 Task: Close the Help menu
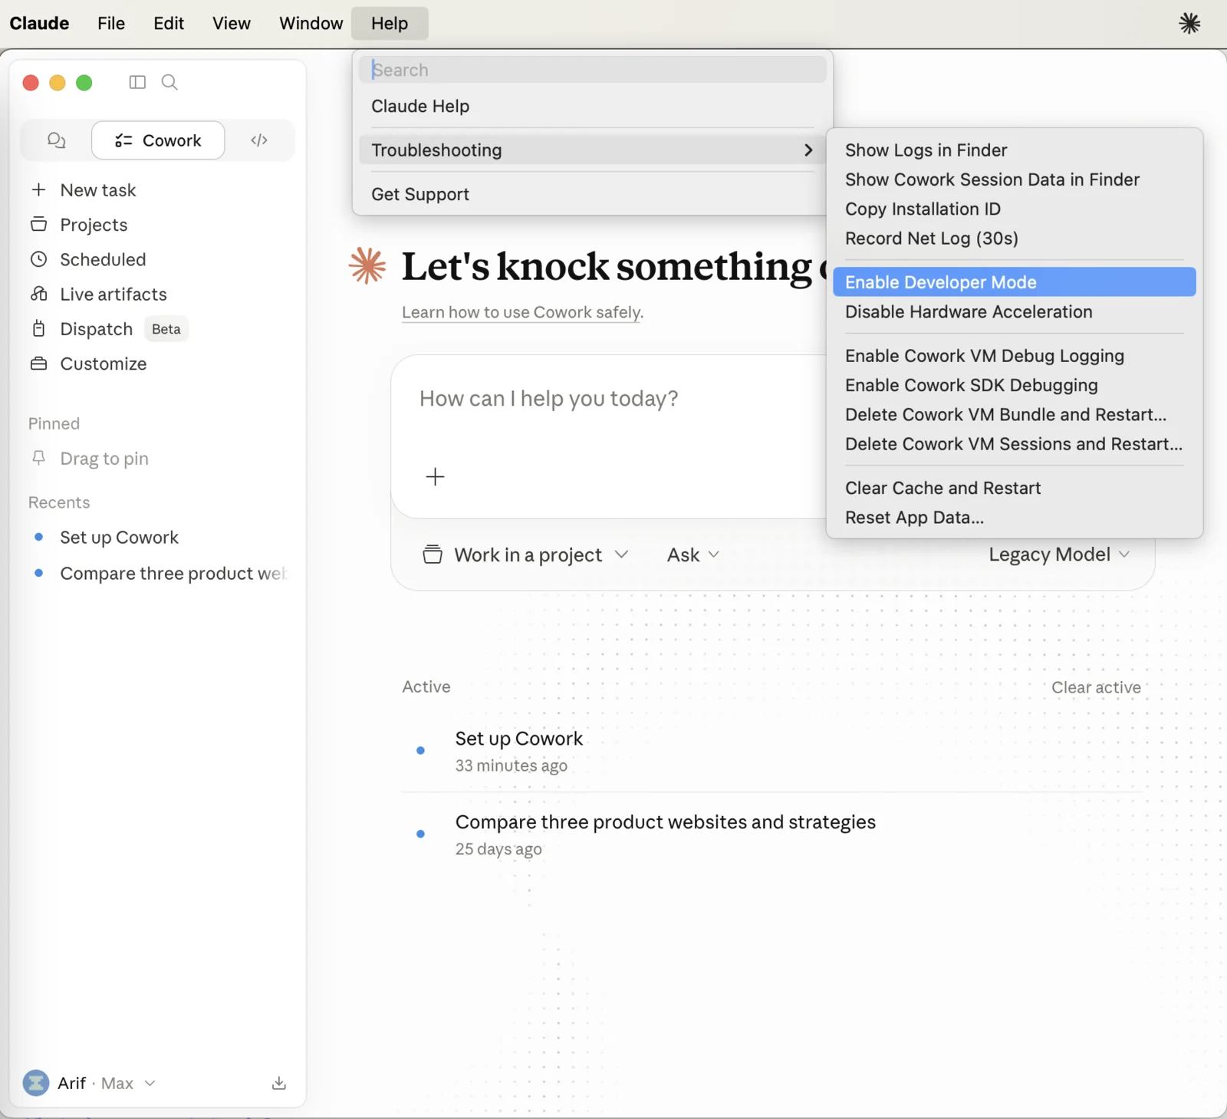coord(390,23)
